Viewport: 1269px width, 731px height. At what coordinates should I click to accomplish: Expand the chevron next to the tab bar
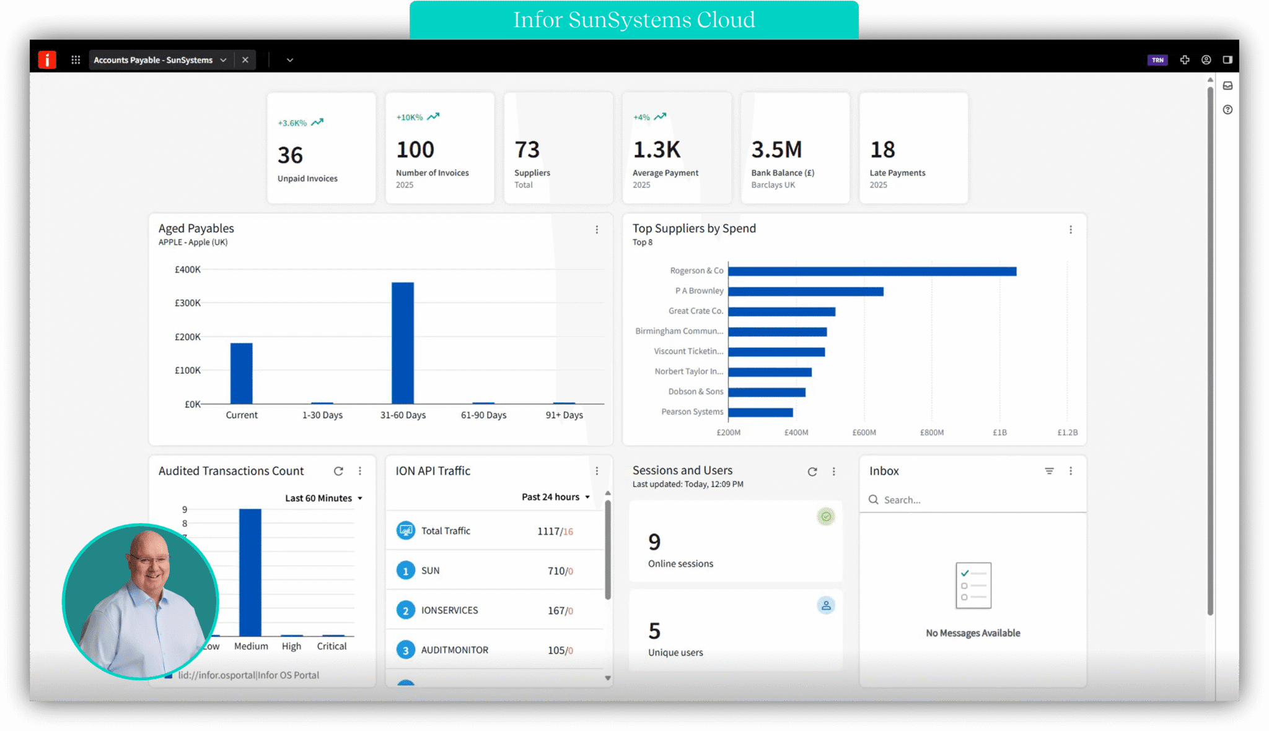click(x=289, y=60)
